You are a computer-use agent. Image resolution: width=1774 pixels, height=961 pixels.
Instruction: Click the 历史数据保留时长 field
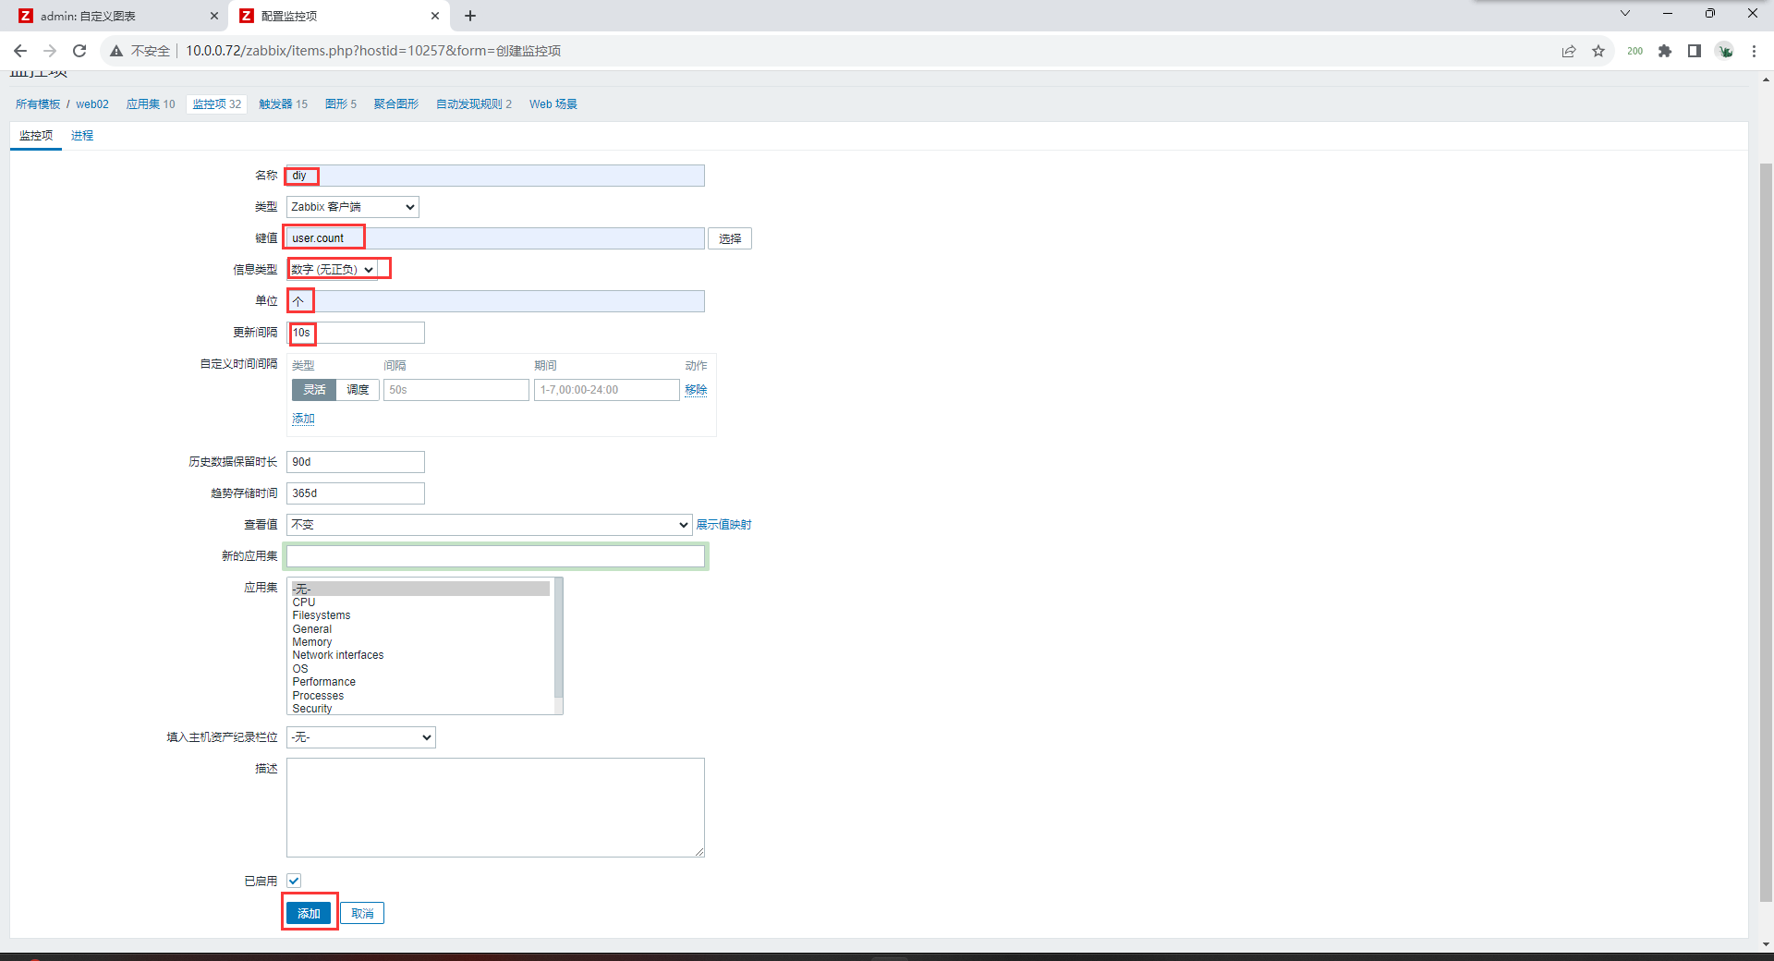point(356,462)
